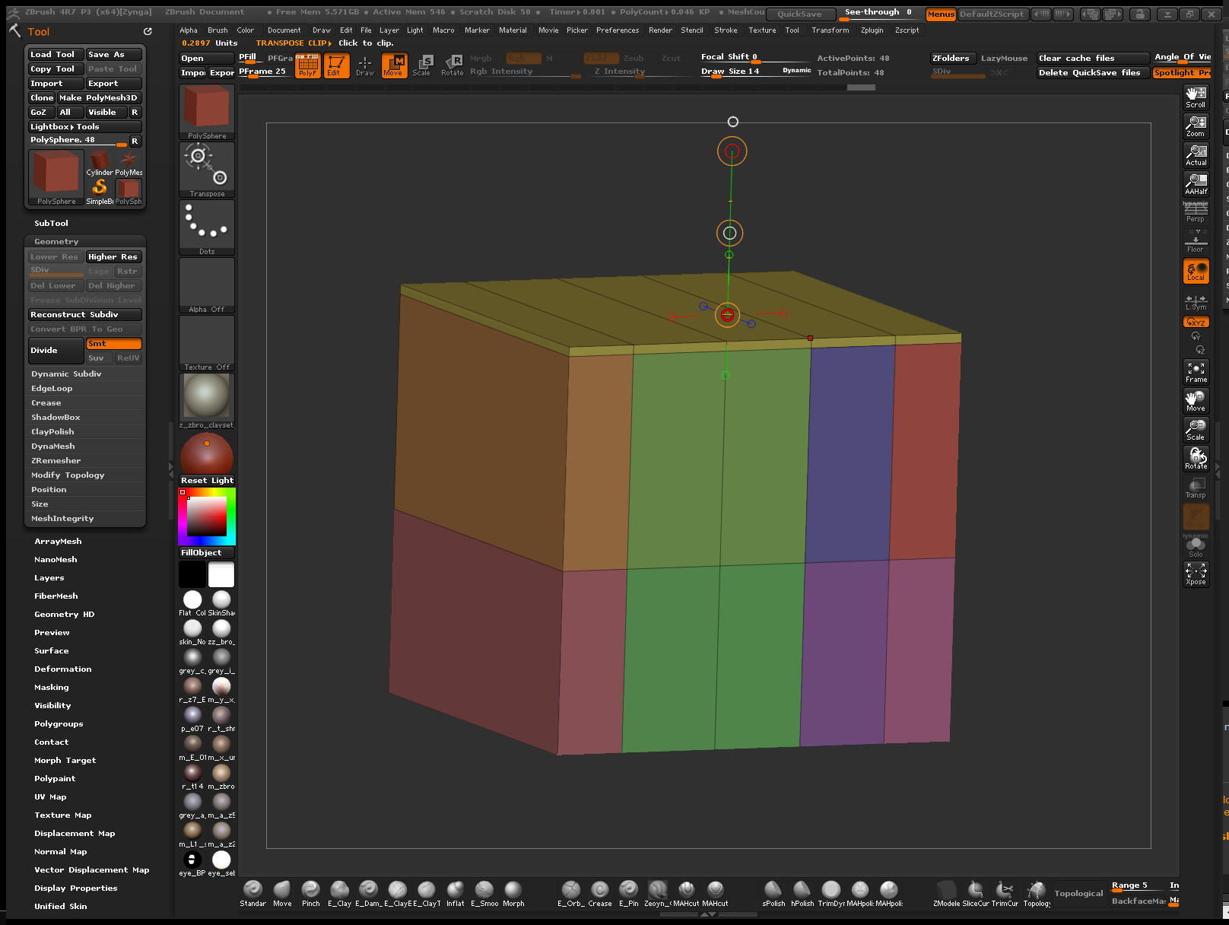Activate the Scale transpose button in top shelf

422,65
